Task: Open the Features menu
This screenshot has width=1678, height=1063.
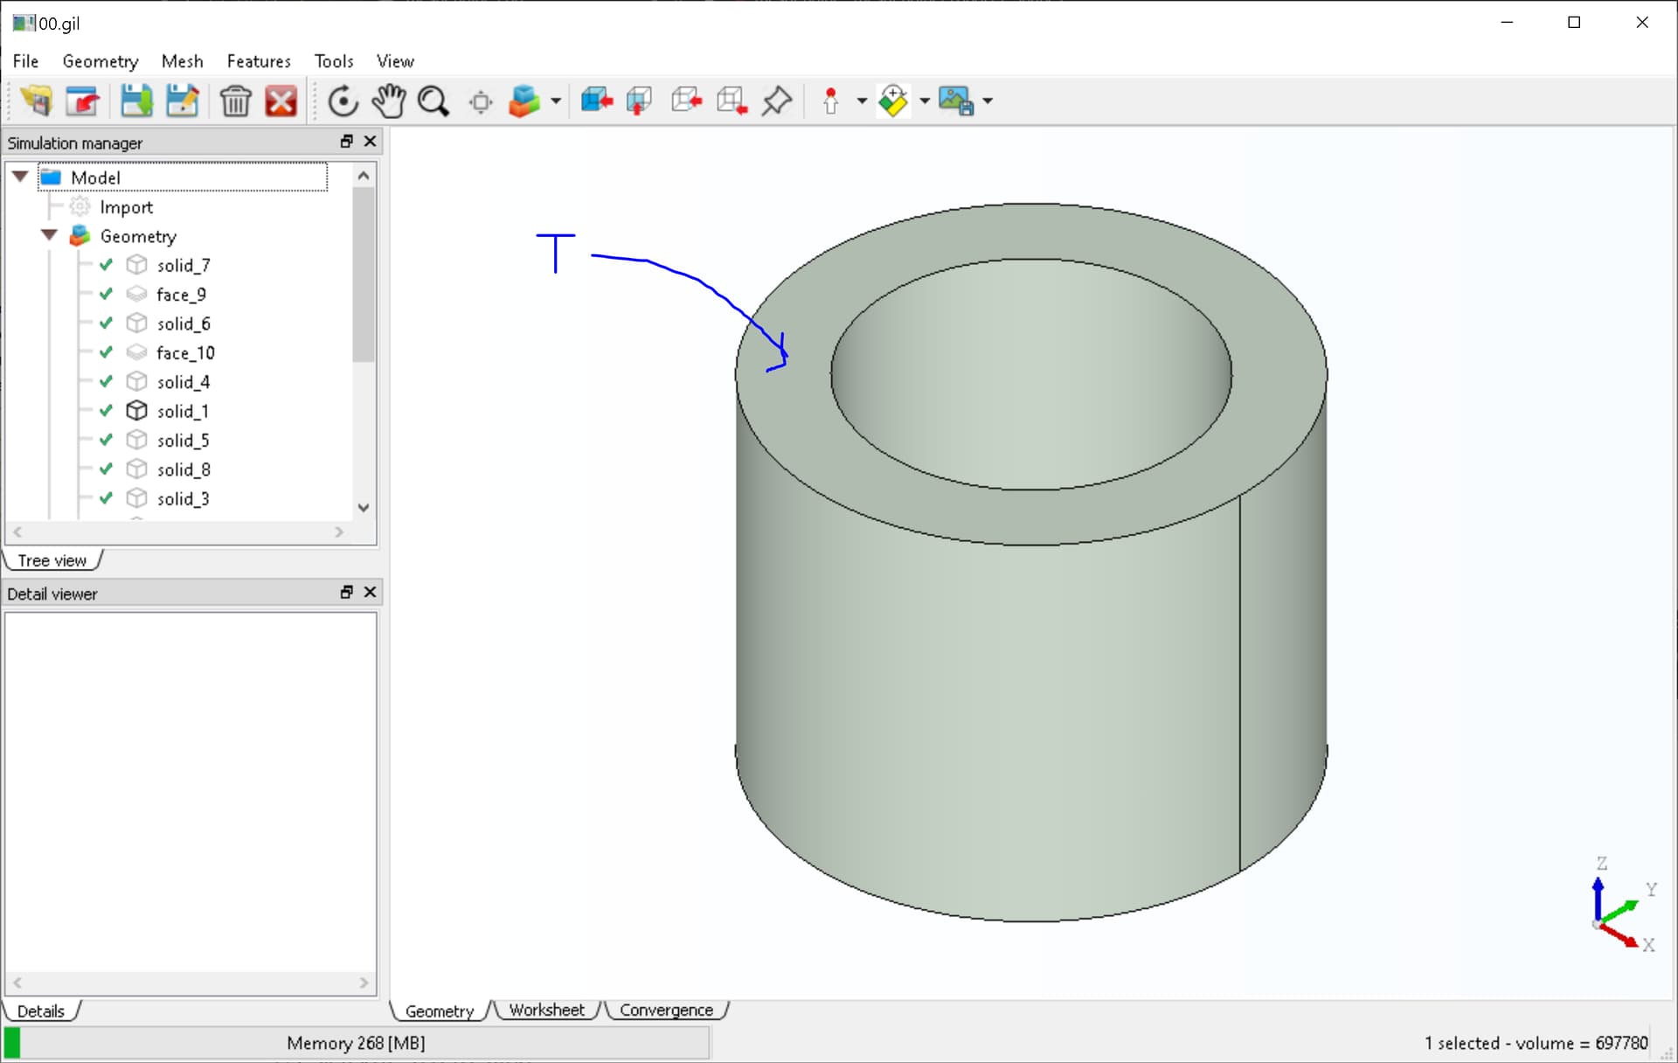Action: coord(259,61)
